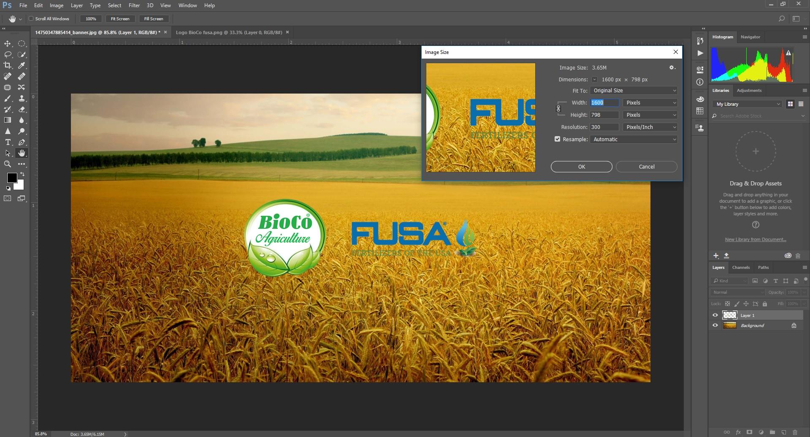Swap foreground and background colors
Viewport: 810px width, 437px height.
22,174
